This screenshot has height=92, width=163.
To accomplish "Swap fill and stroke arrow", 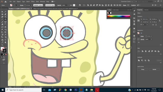I will pyautogui.click(x=6, y=48).
